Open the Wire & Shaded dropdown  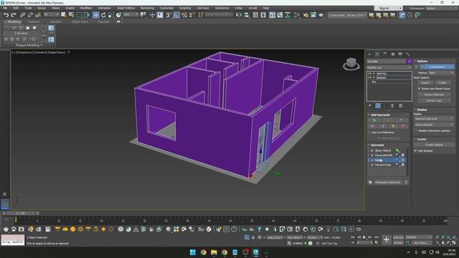click(x=433, y=125)
